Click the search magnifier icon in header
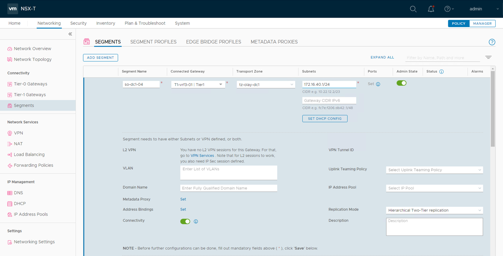The height and width of the screenshot is (256, 503). pos(413,9)
